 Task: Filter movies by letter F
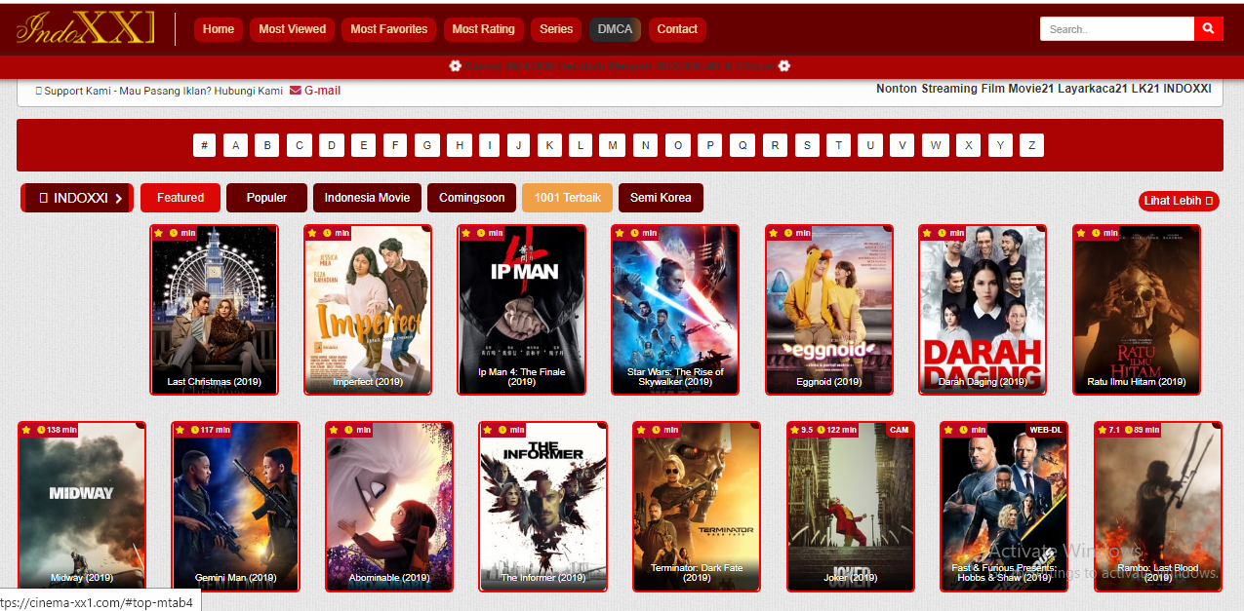[395, 146]
